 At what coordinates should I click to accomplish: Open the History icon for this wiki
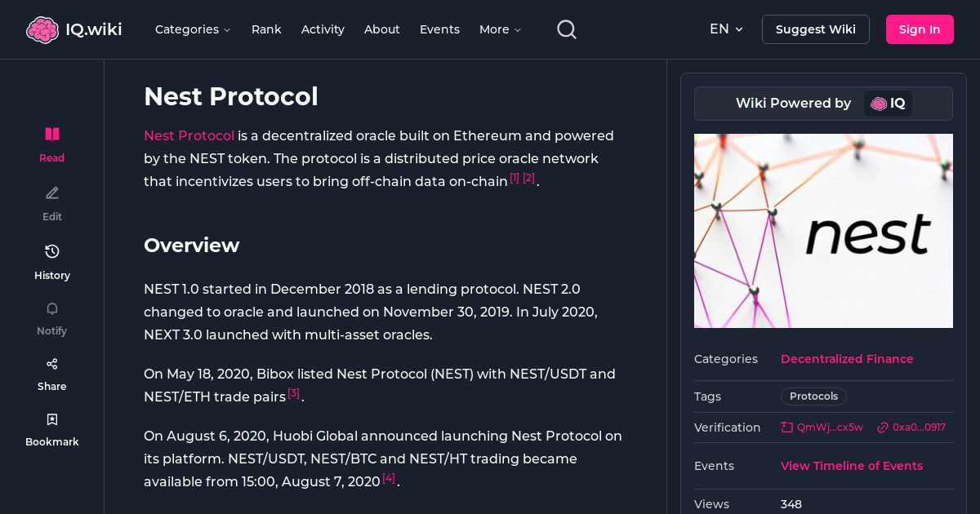tap(51, 251)
